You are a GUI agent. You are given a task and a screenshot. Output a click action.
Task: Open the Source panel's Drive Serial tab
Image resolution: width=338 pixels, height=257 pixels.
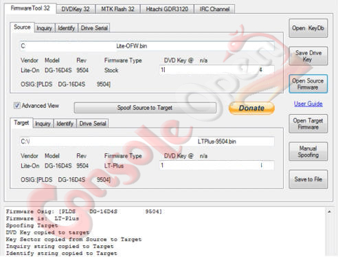[x=94, y=28]
